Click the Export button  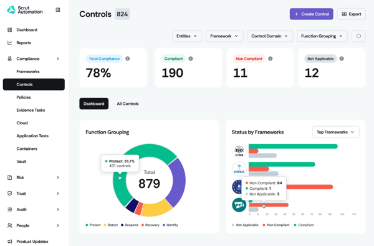pos(352,14)
